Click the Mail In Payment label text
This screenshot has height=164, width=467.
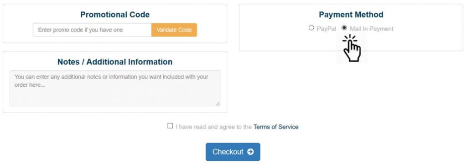coord(372,29)
